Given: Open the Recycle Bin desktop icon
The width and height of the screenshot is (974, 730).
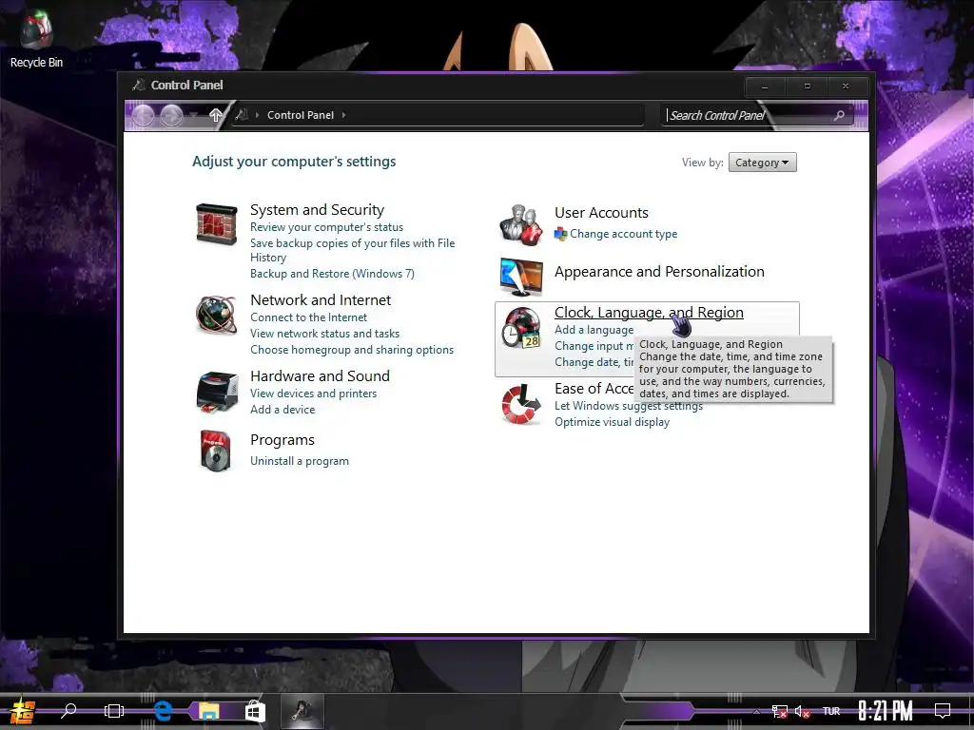Looking at the screenshot, I should (x=36, y=39).
